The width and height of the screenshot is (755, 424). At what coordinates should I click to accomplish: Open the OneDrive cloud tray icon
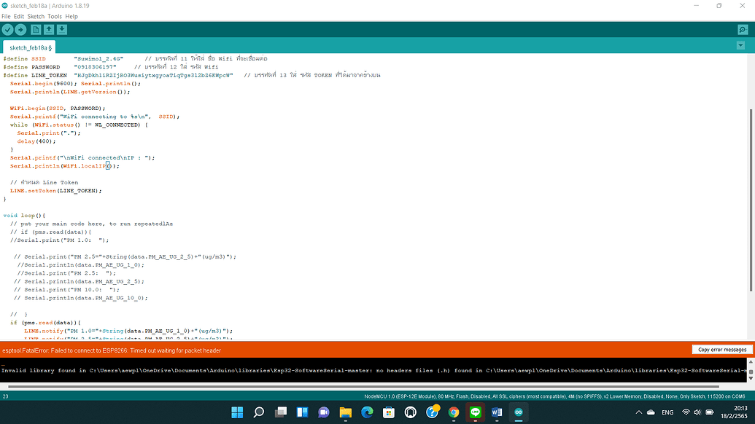click(651, 412)
